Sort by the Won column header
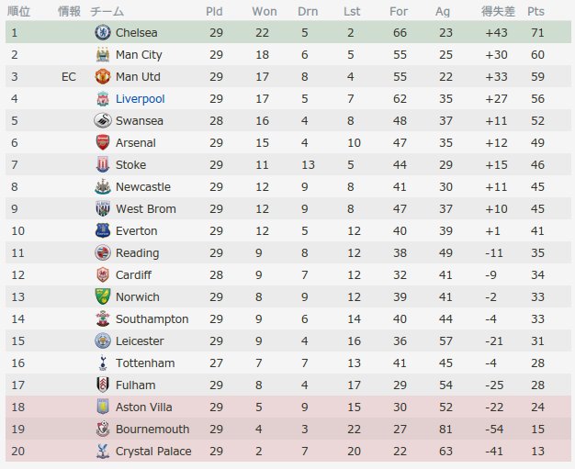The width and height of the screenshot is (575, 469). (x=265, y=11)
